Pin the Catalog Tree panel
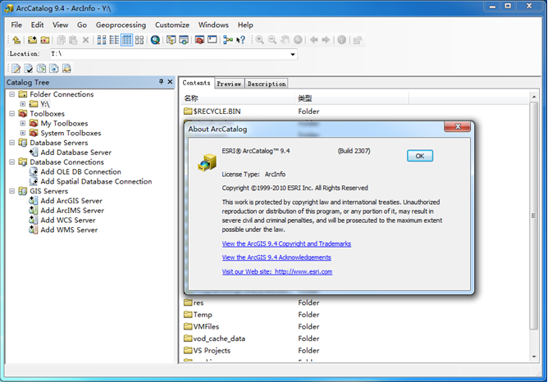 (161, 82)
